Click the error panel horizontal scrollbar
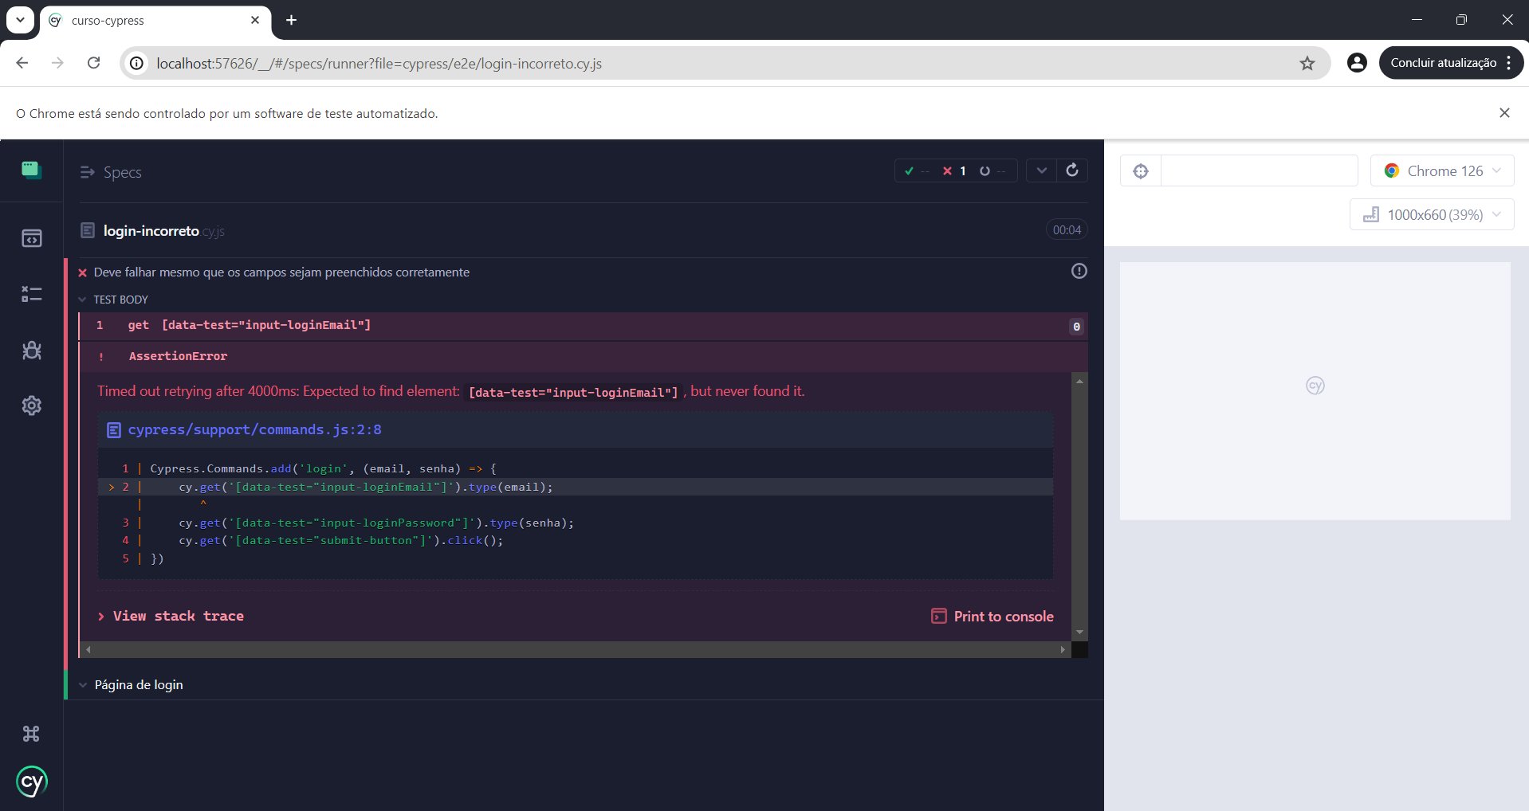Viewport: 1529px width, 811px height. 575,650
